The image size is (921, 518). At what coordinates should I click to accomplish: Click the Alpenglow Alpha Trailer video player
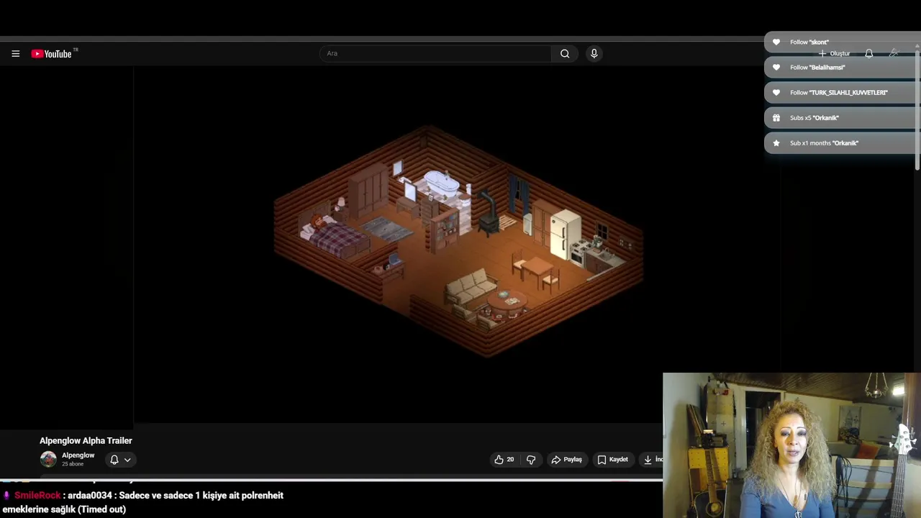coord(458,245)
